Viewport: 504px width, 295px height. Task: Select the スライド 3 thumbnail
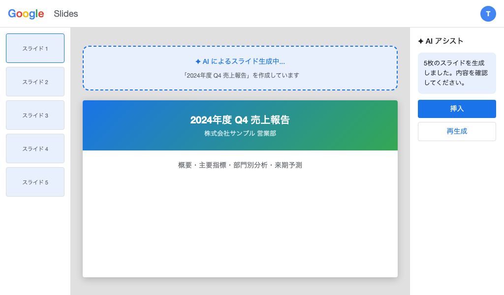click(35, 115)
